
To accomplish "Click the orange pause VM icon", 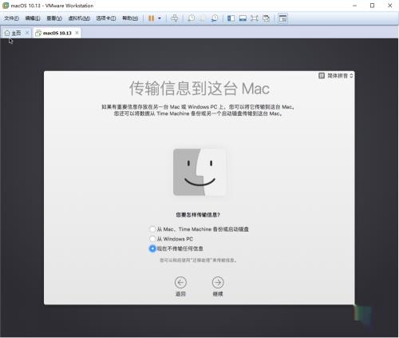I will click(x=151, y=18).
